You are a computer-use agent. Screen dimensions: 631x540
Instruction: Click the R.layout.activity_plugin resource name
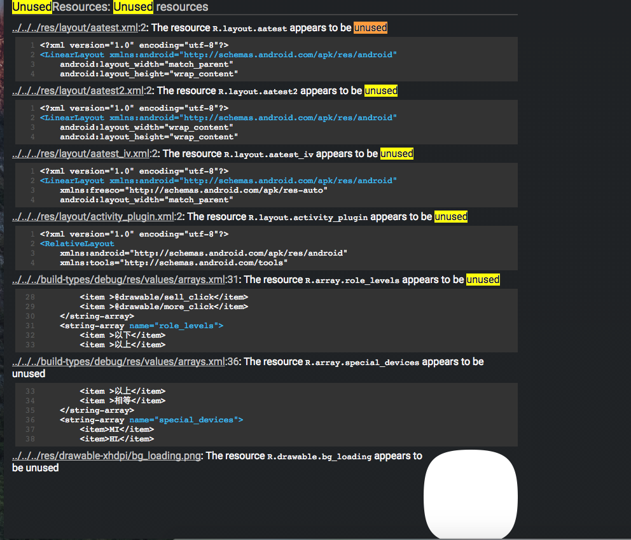[x=308, y=218]
